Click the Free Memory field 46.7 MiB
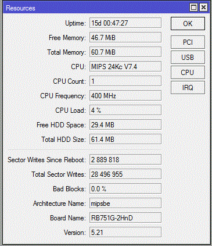Viewport: 212px width, 246px height. (125, 37)
